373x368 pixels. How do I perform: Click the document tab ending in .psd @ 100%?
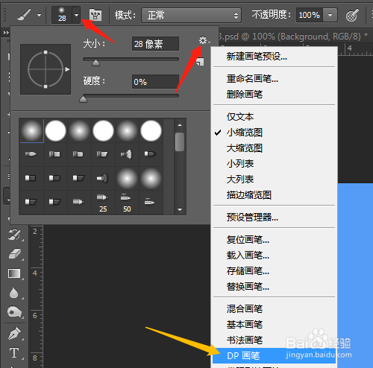point(293,37)
